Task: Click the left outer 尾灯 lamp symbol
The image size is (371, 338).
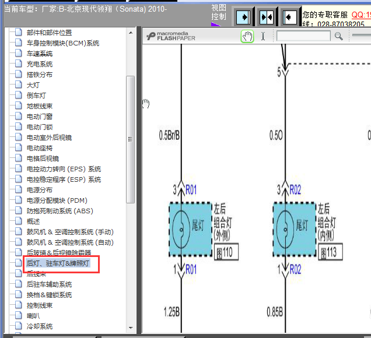Action: tap(181, 229)
